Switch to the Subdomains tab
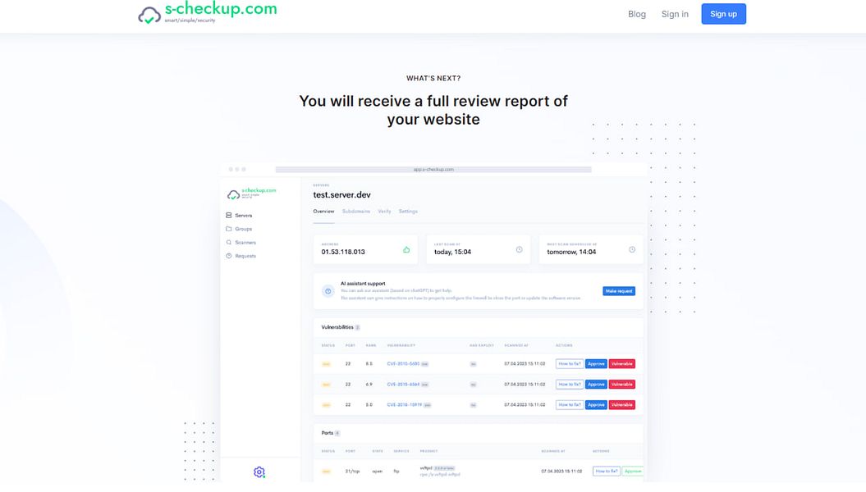Screen dimensions: 866x492 tap(355, 212)
